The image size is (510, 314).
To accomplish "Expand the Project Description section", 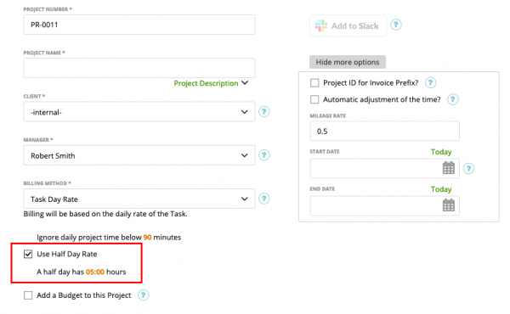I will [211, 83].
